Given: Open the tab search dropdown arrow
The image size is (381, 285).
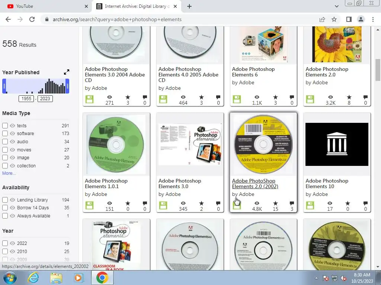Looking at the screenshot, I should pyautogui.click(x=336, y=6).
